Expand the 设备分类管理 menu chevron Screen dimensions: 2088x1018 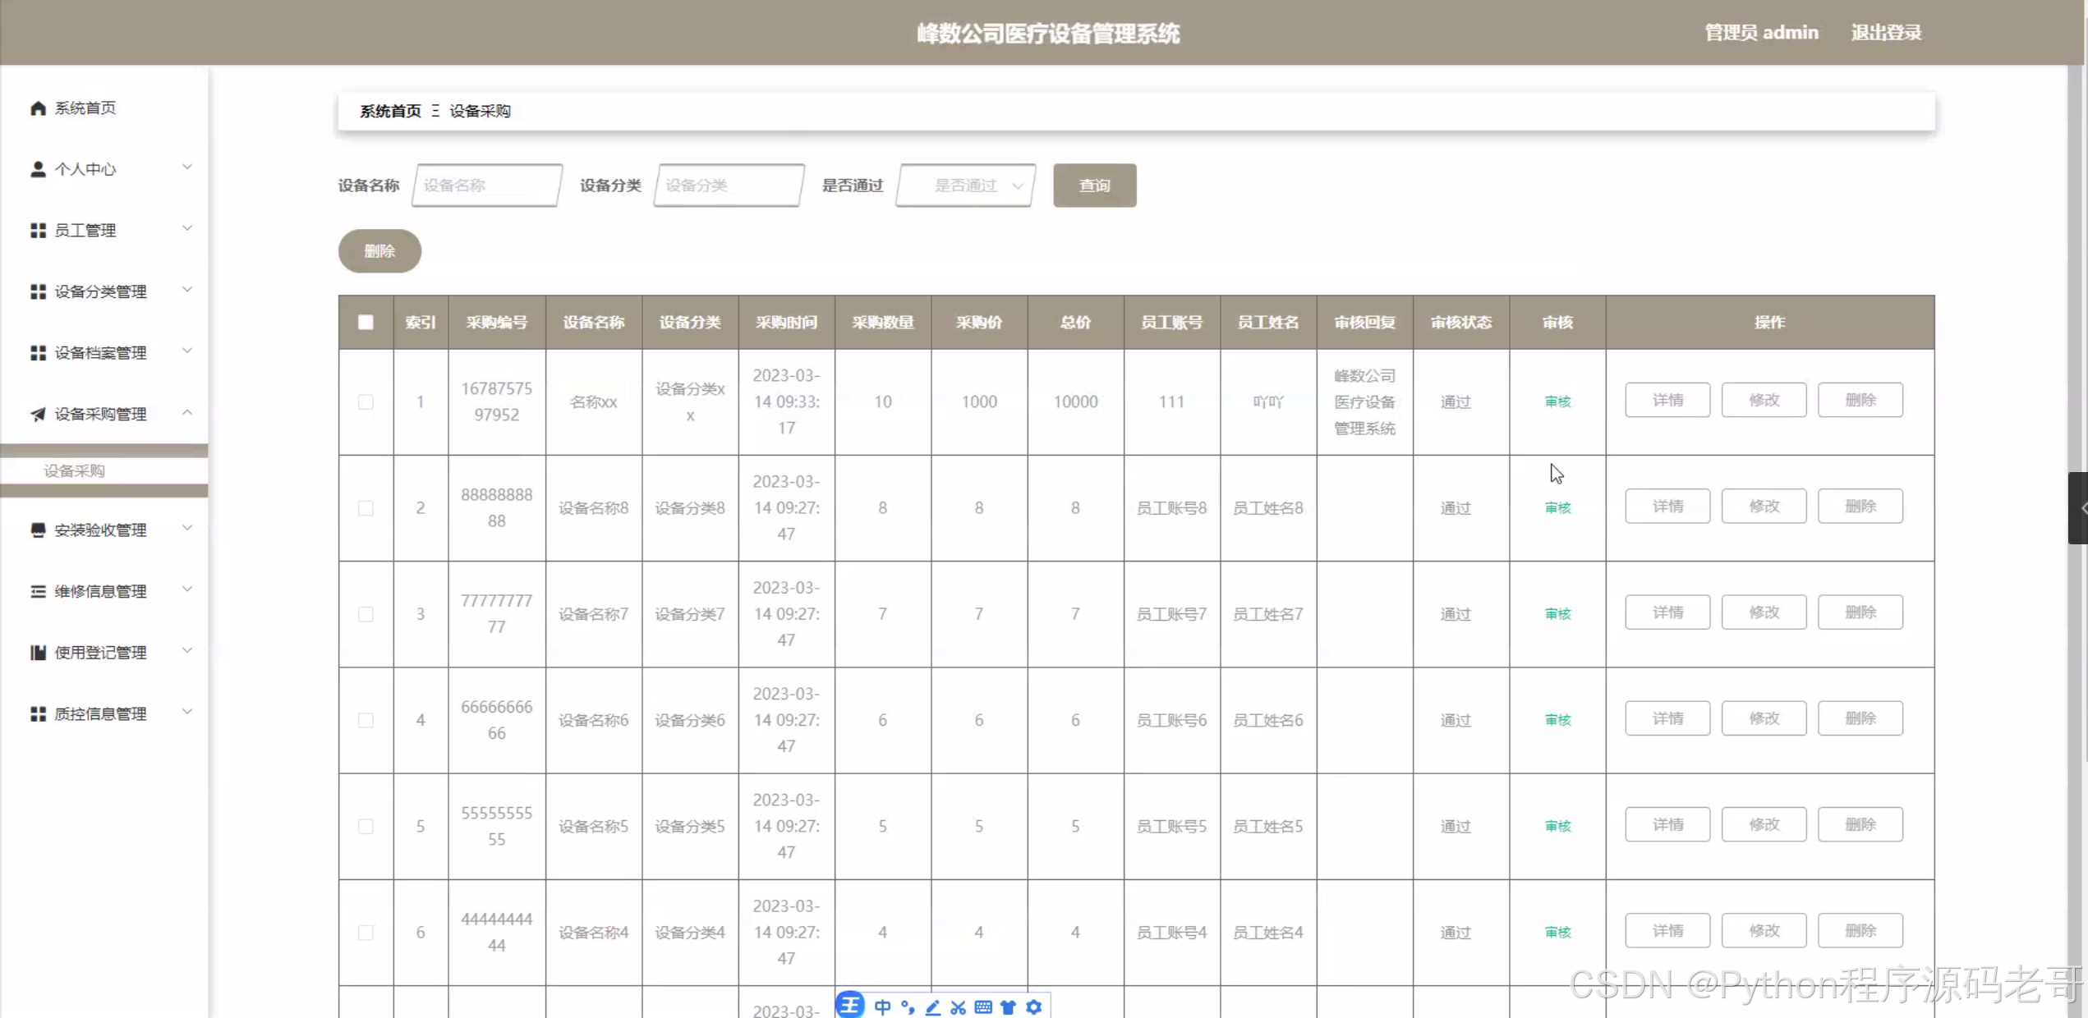coord(187,290)
